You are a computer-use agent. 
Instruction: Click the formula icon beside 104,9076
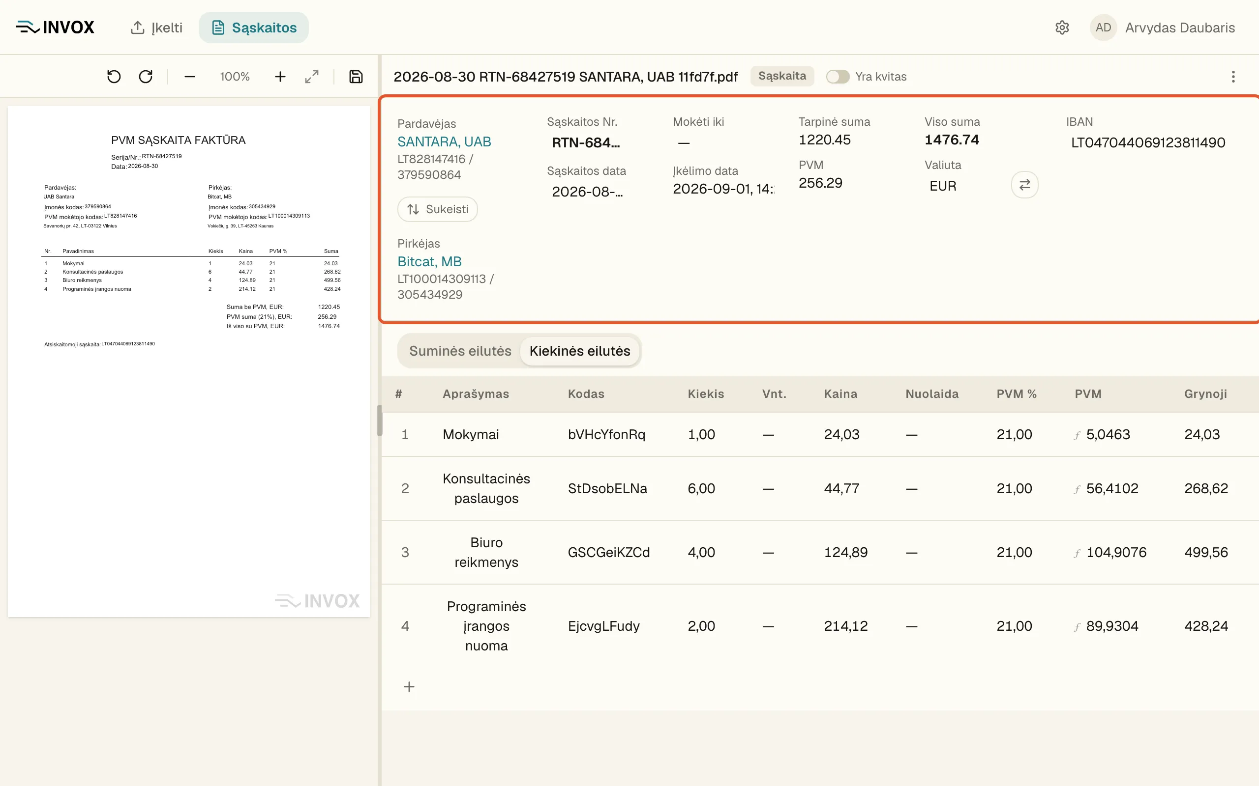(1077, 553)
